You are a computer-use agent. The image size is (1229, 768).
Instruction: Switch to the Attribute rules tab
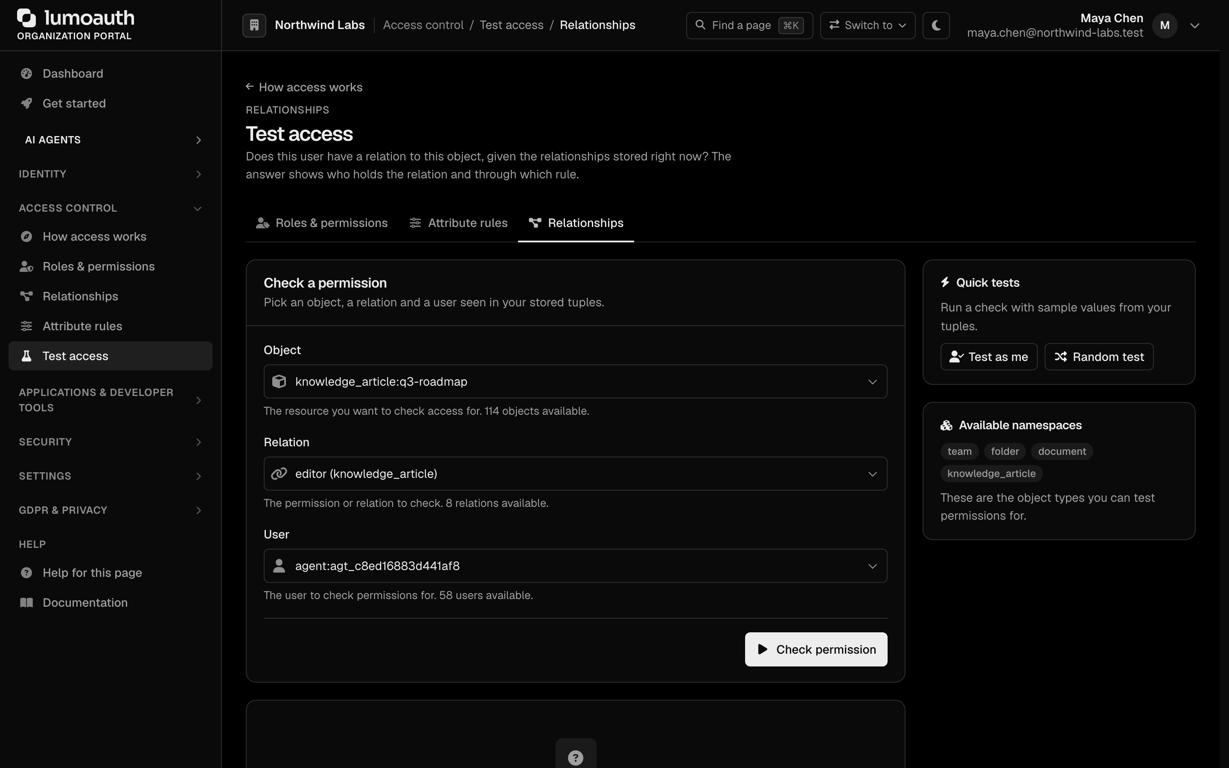(x=458, y=223)
